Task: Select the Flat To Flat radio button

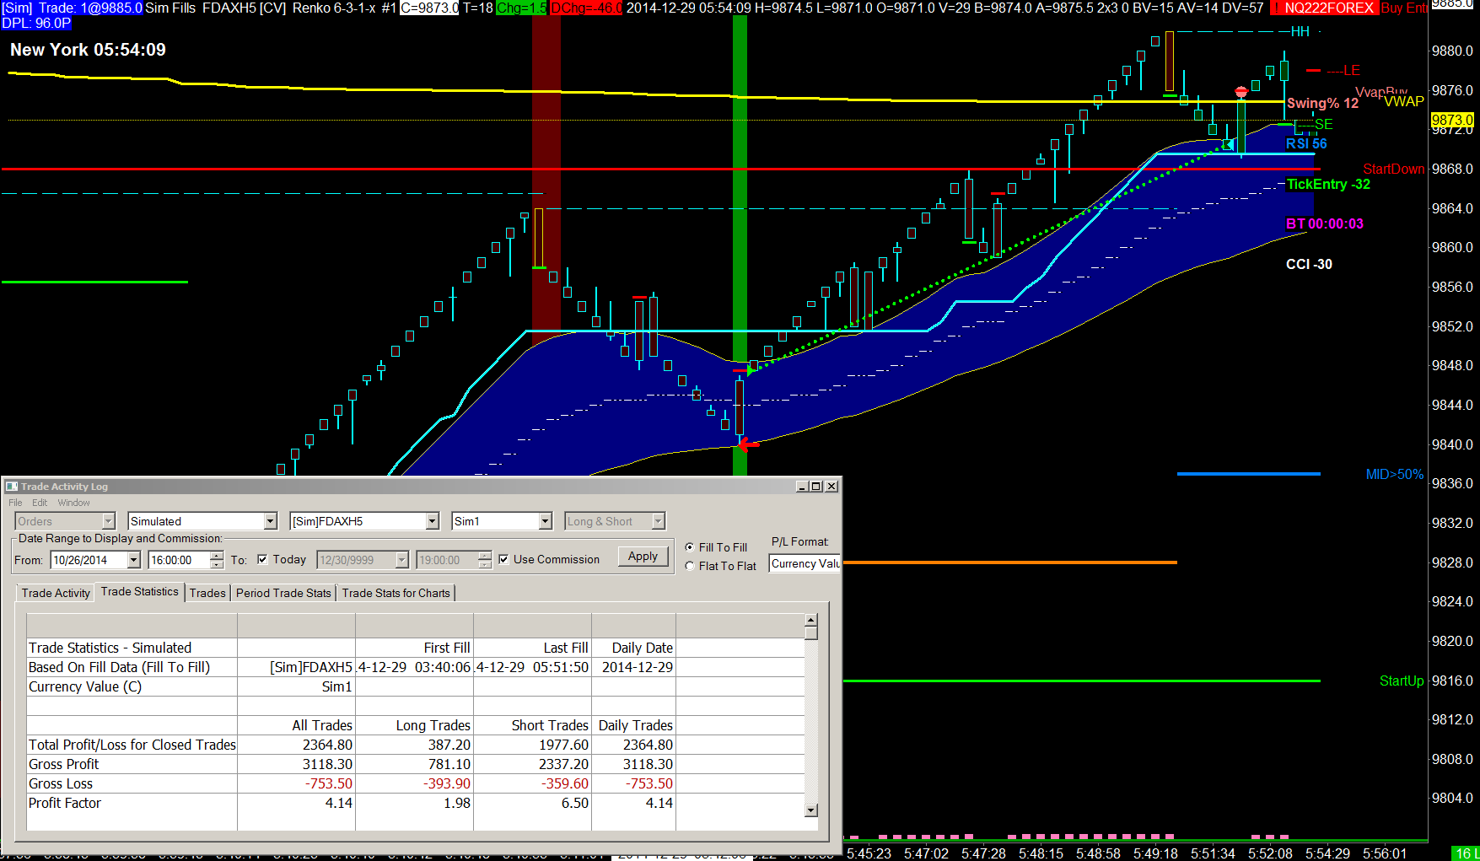Action: pos(690,566)
